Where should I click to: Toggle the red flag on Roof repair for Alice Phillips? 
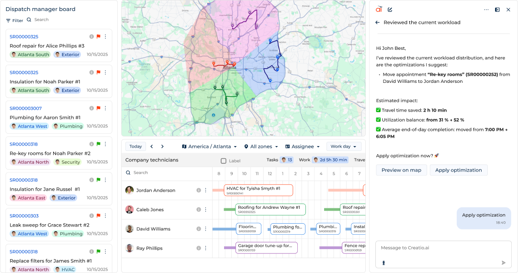pos(98,36)
